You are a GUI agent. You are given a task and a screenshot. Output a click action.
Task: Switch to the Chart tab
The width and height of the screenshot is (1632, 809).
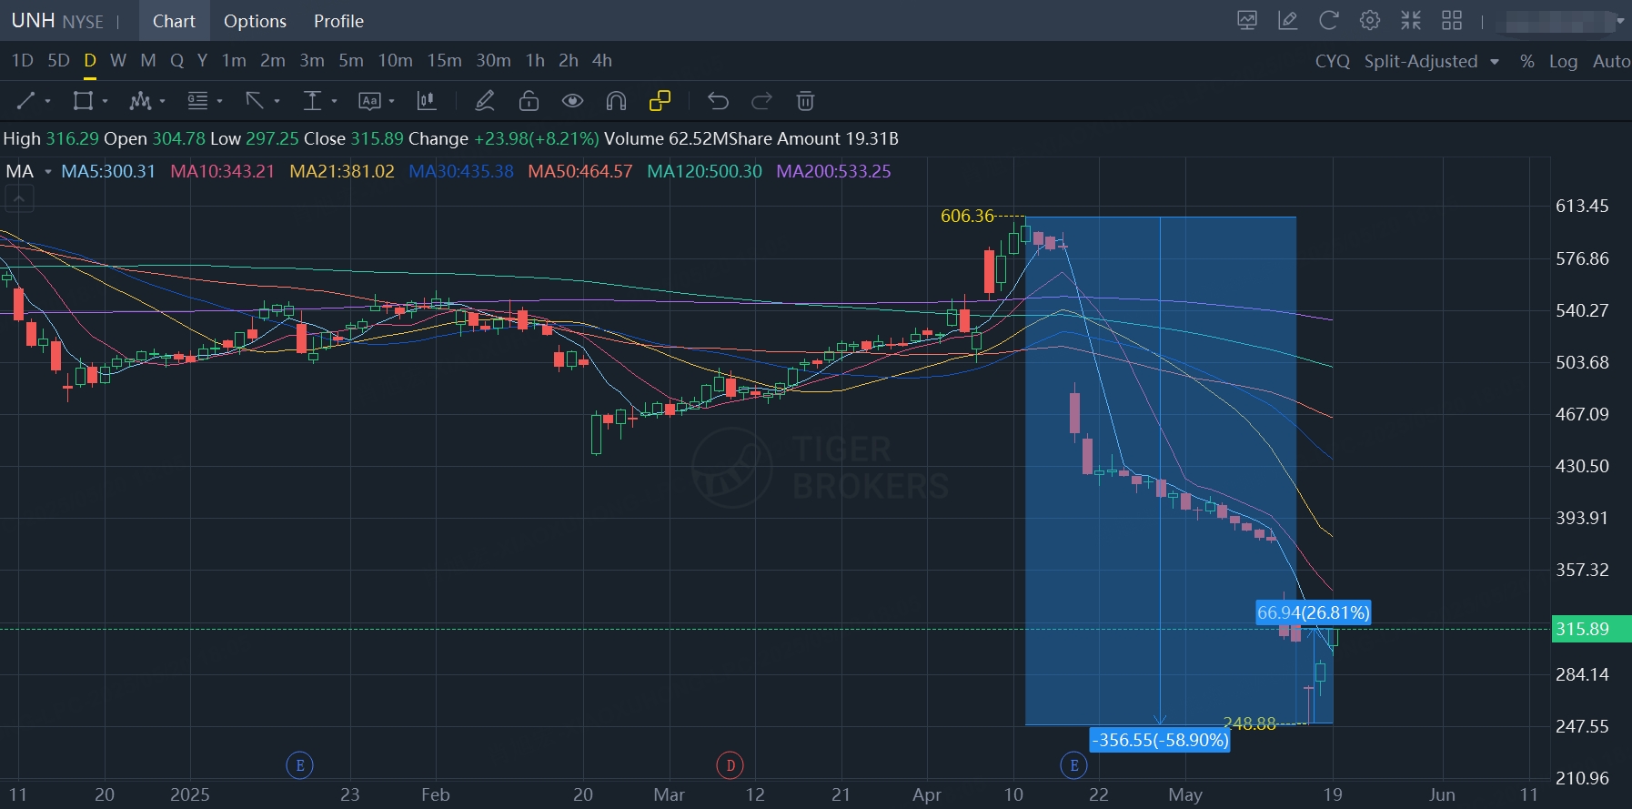click(174, 21)
